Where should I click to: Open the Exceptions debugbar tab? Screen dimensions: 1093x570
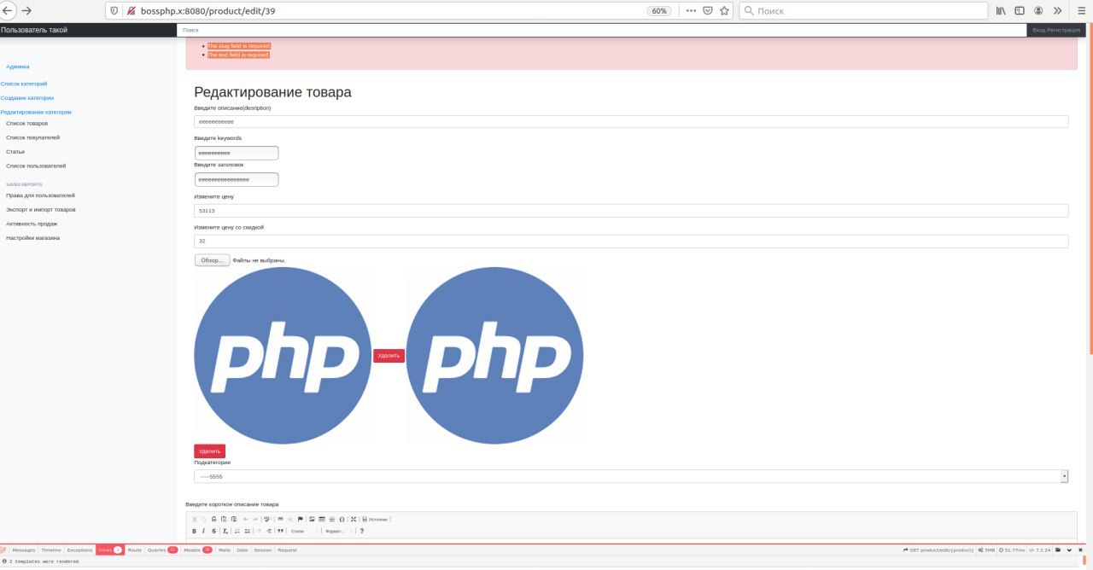pos(79,550)
